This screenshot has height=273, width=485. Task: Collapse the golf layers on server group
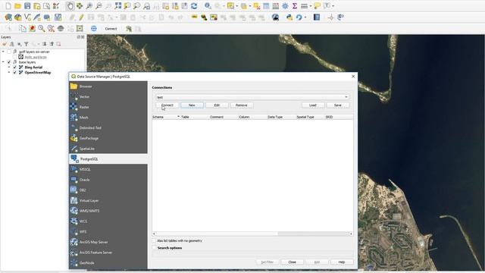(x=3, y=52)
